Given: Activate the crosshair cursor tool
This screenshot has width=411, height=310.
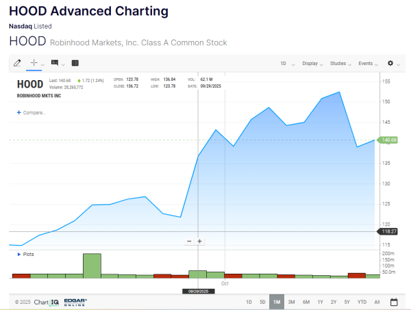Looking at the screenshot, I should (34, 63).
